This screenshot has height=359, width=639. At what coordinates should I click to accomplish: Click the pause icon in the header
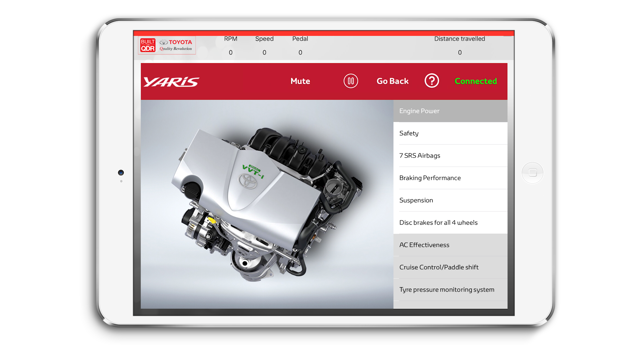coord(350,81)
